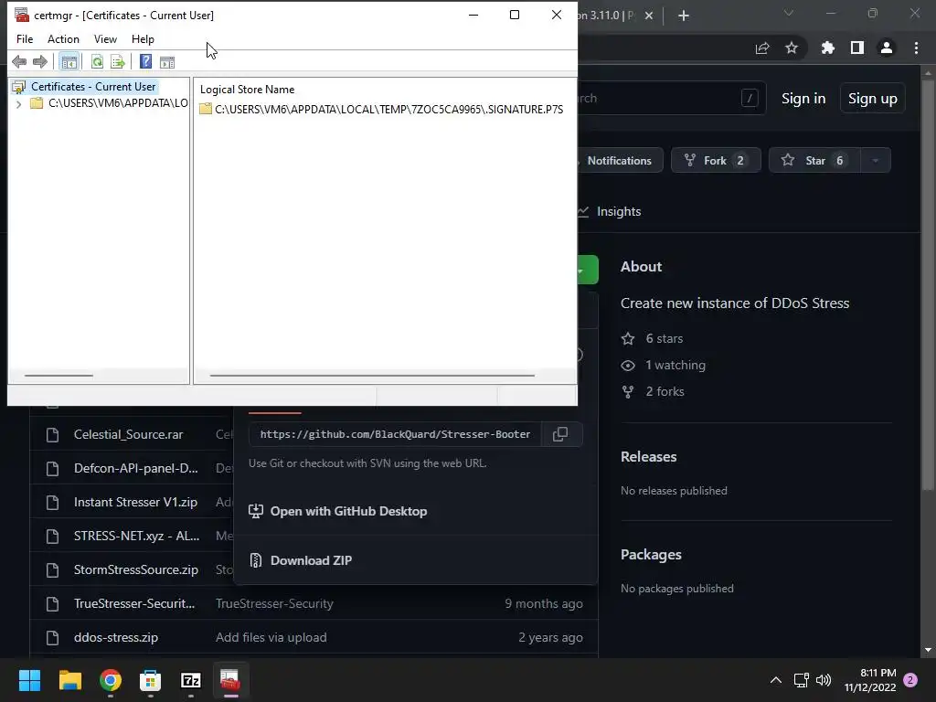Select Certificates - Current User tree root
Screen dimensions: 936x702
coord(93,87)
